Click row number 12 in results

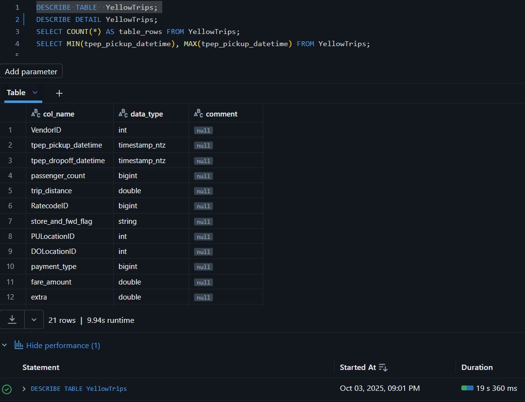coord(10,297)
